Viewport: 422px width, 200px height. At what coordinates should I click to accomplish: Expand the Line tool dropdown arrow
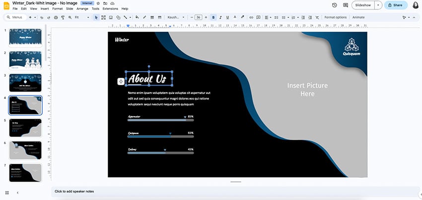(130, 17)
